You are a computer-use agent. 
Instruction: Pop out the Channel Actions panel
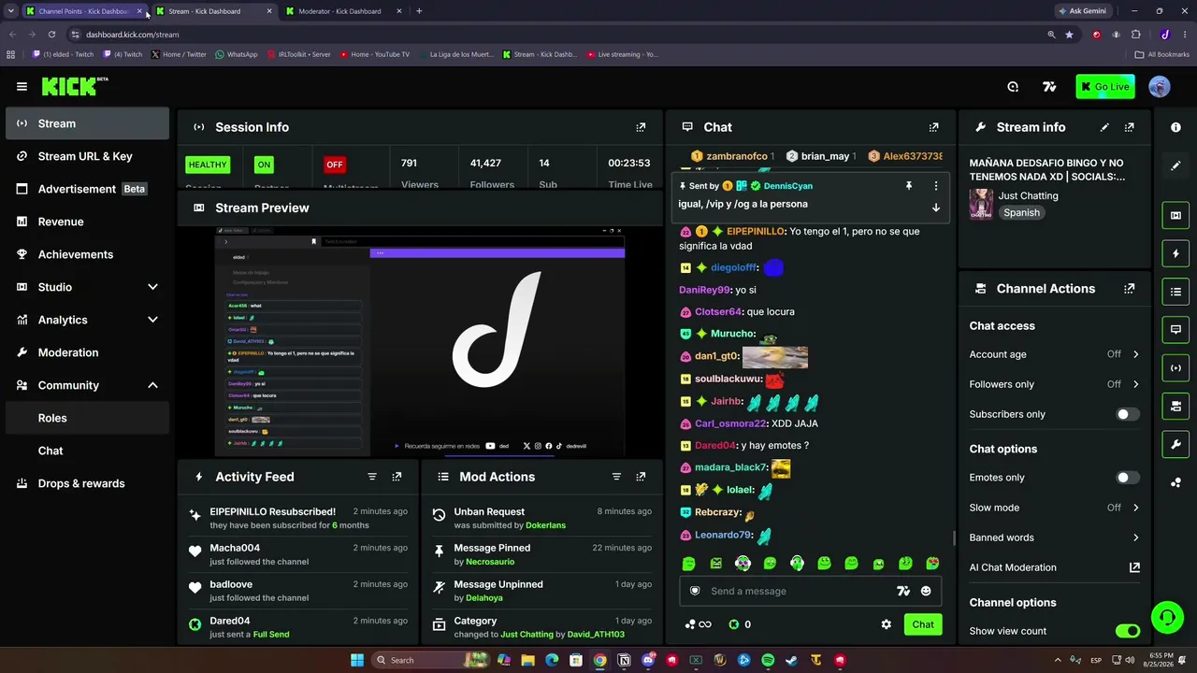(1130, 289)
